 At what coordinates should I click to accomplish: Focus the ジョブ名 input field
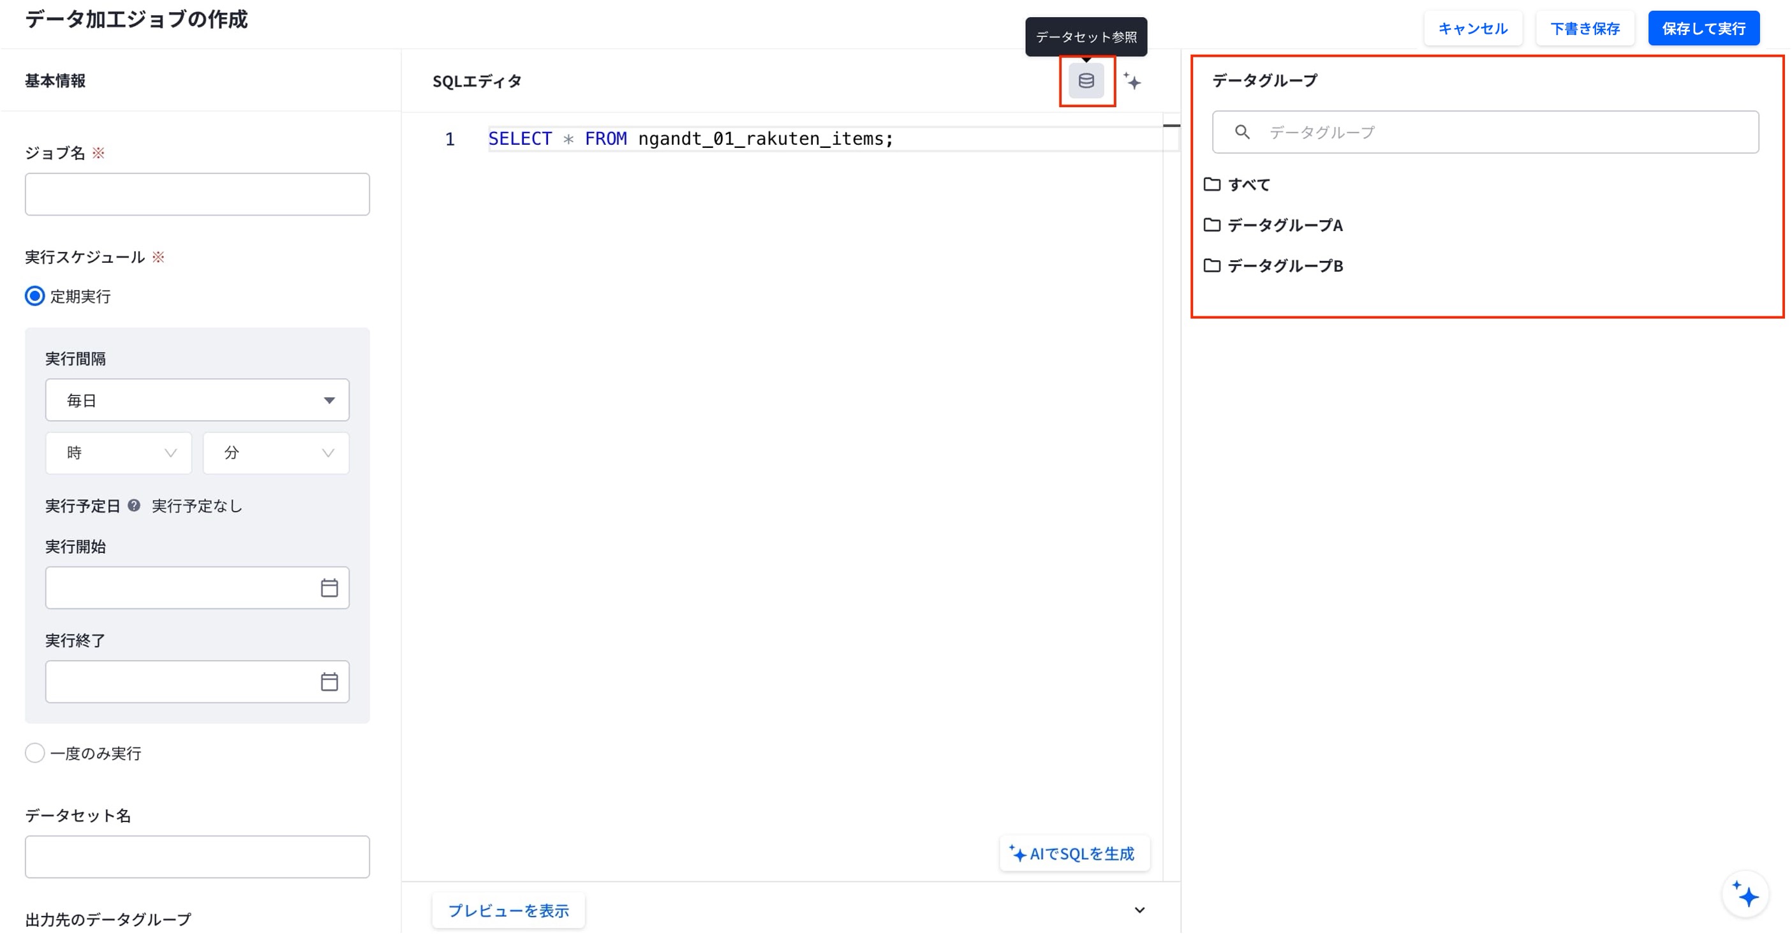pos(197,194)
